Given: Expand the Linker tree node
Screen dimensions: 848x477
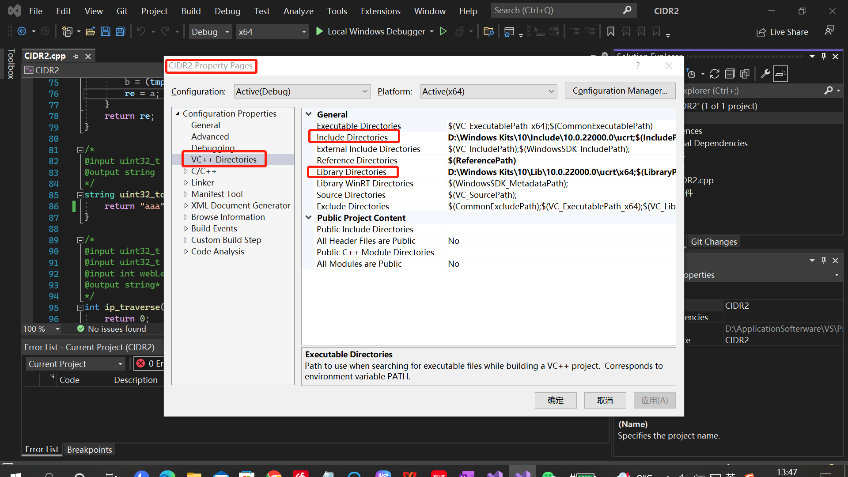Looking at the screenshot, I should click(x=186, y=183).
